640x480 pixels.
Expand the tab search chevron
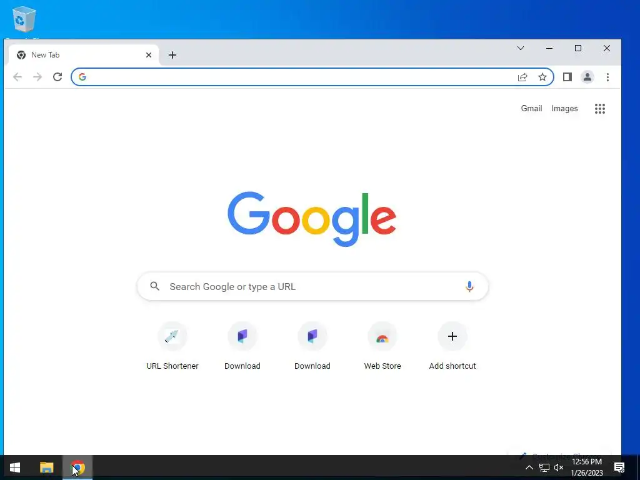click(x=521, y=48)
